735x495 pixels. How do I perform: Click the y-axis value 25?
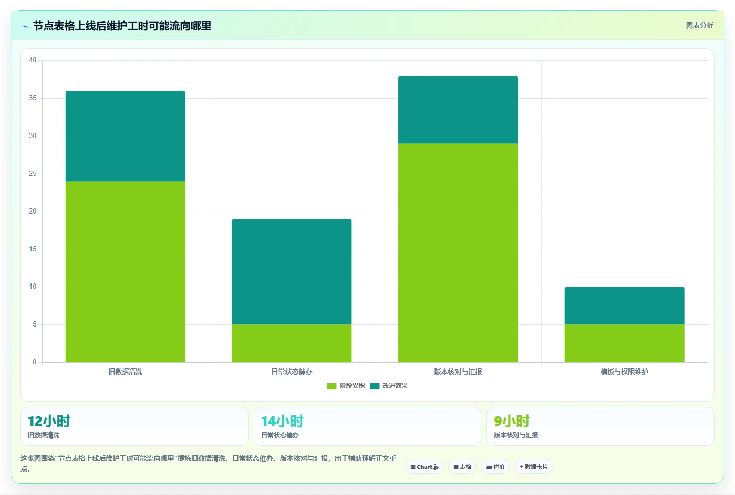(x=33, y=174)
